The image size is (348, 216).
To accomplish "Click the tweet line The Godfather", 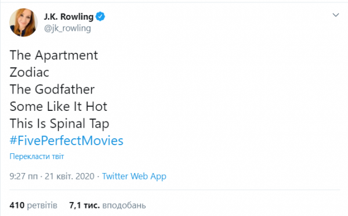I will (52, 89).
